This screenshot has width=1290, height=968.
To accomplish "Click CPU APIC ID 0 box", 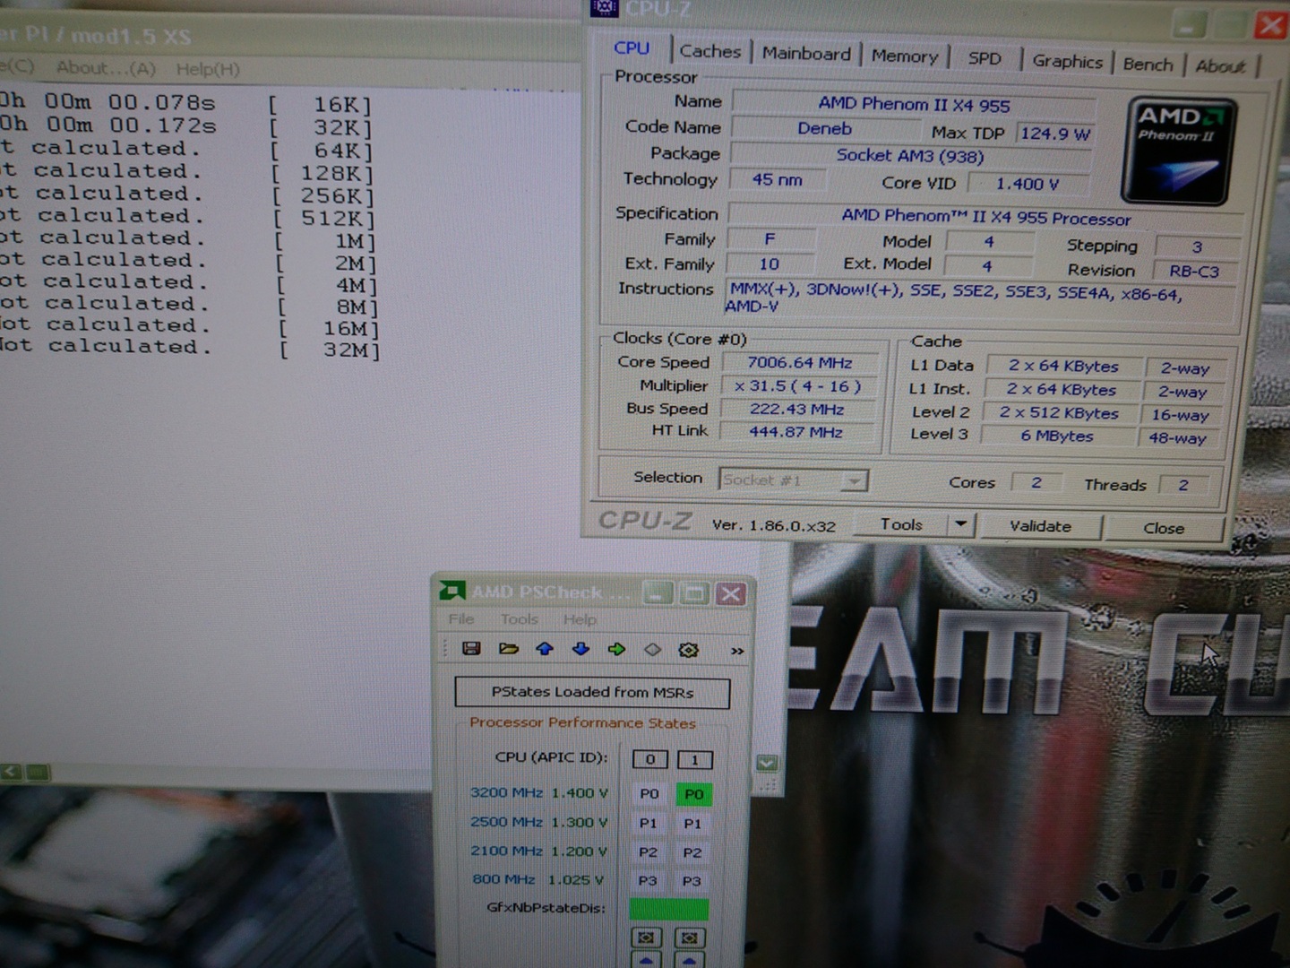I will pyautogui.click(x=649, y=759).
